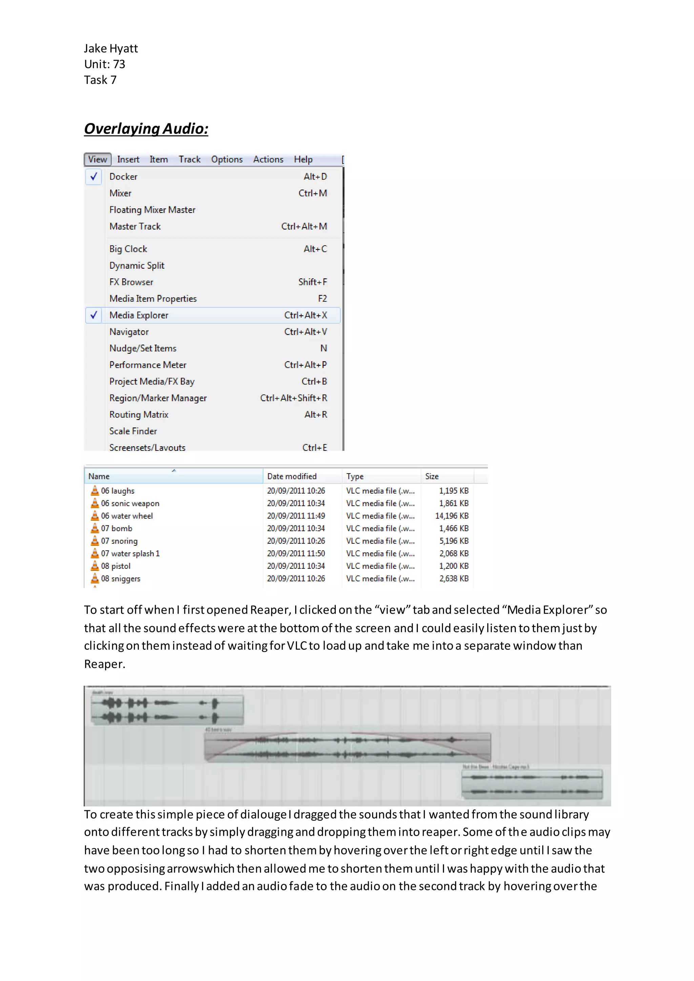Choose Big Clock from View menu
The image size is (694, 981).
(x=128, y=249)
